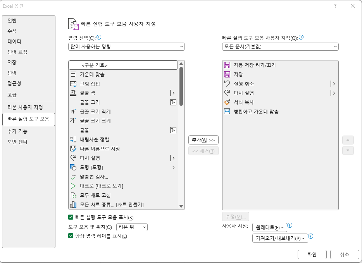The image size is (362, 263).
Task: Toggle 항상 명령 레이블 표시 checkbox
Action: (71, 236)
